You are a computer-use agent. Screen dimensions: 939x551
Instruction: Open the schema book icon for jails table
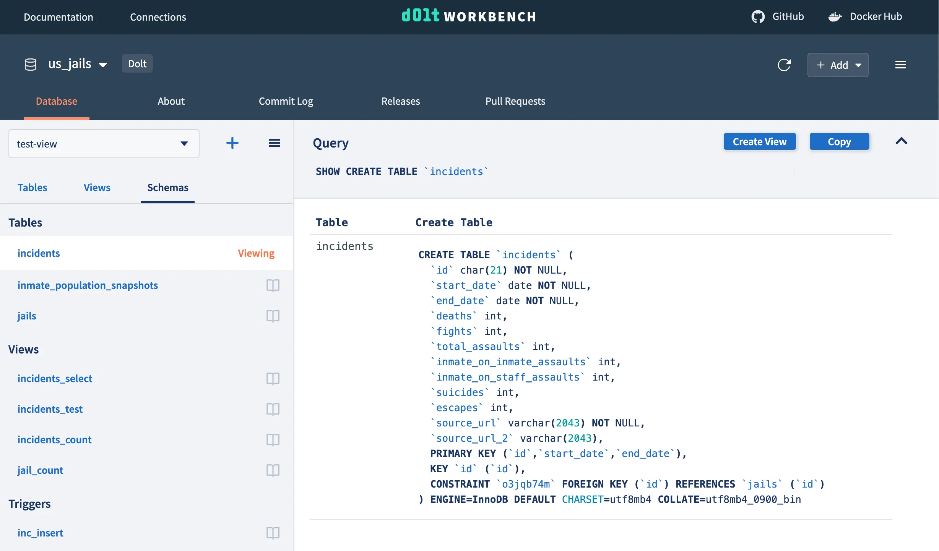click(273, 316)
